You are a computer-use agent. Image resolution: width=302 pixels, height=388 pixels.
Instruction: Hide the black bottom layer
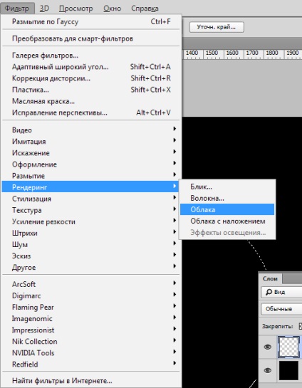pos(267,370)
